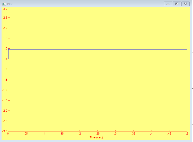Click the .3 x-axis tick label
193x142 pixels.
tap(115, 133)
